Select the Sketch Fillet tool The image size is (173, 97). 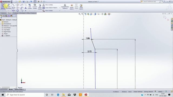tap(22, 11)
